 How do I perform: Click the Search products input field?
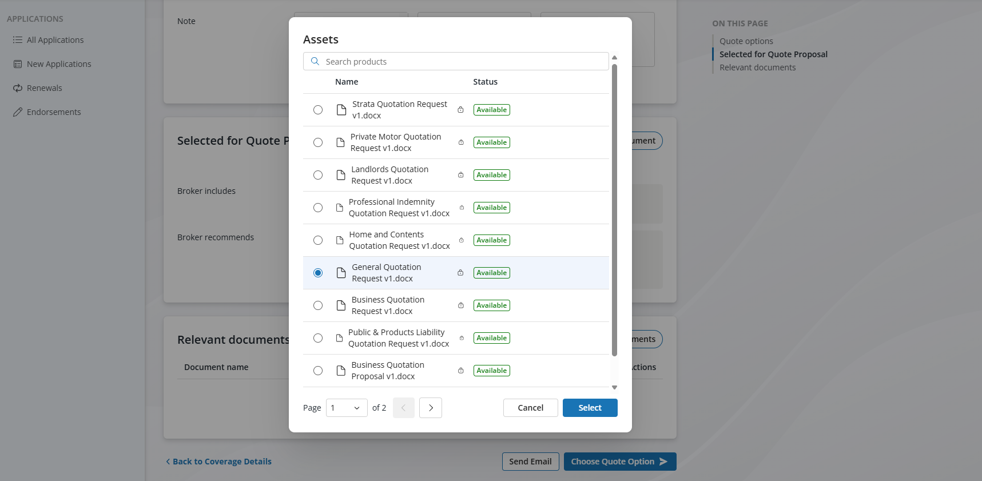point(463,61)
